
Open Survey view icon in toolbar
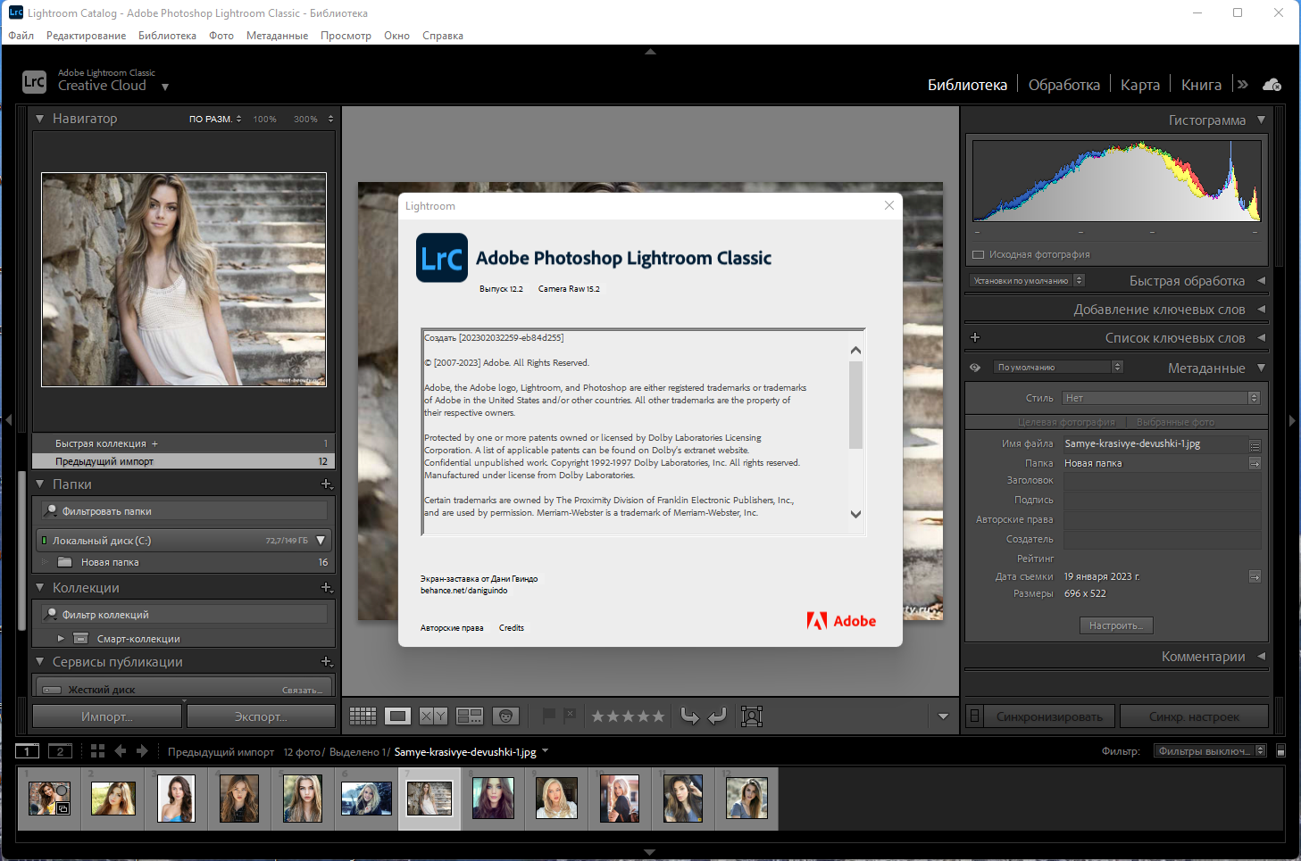pyautogui.click(x=470, y=716)
